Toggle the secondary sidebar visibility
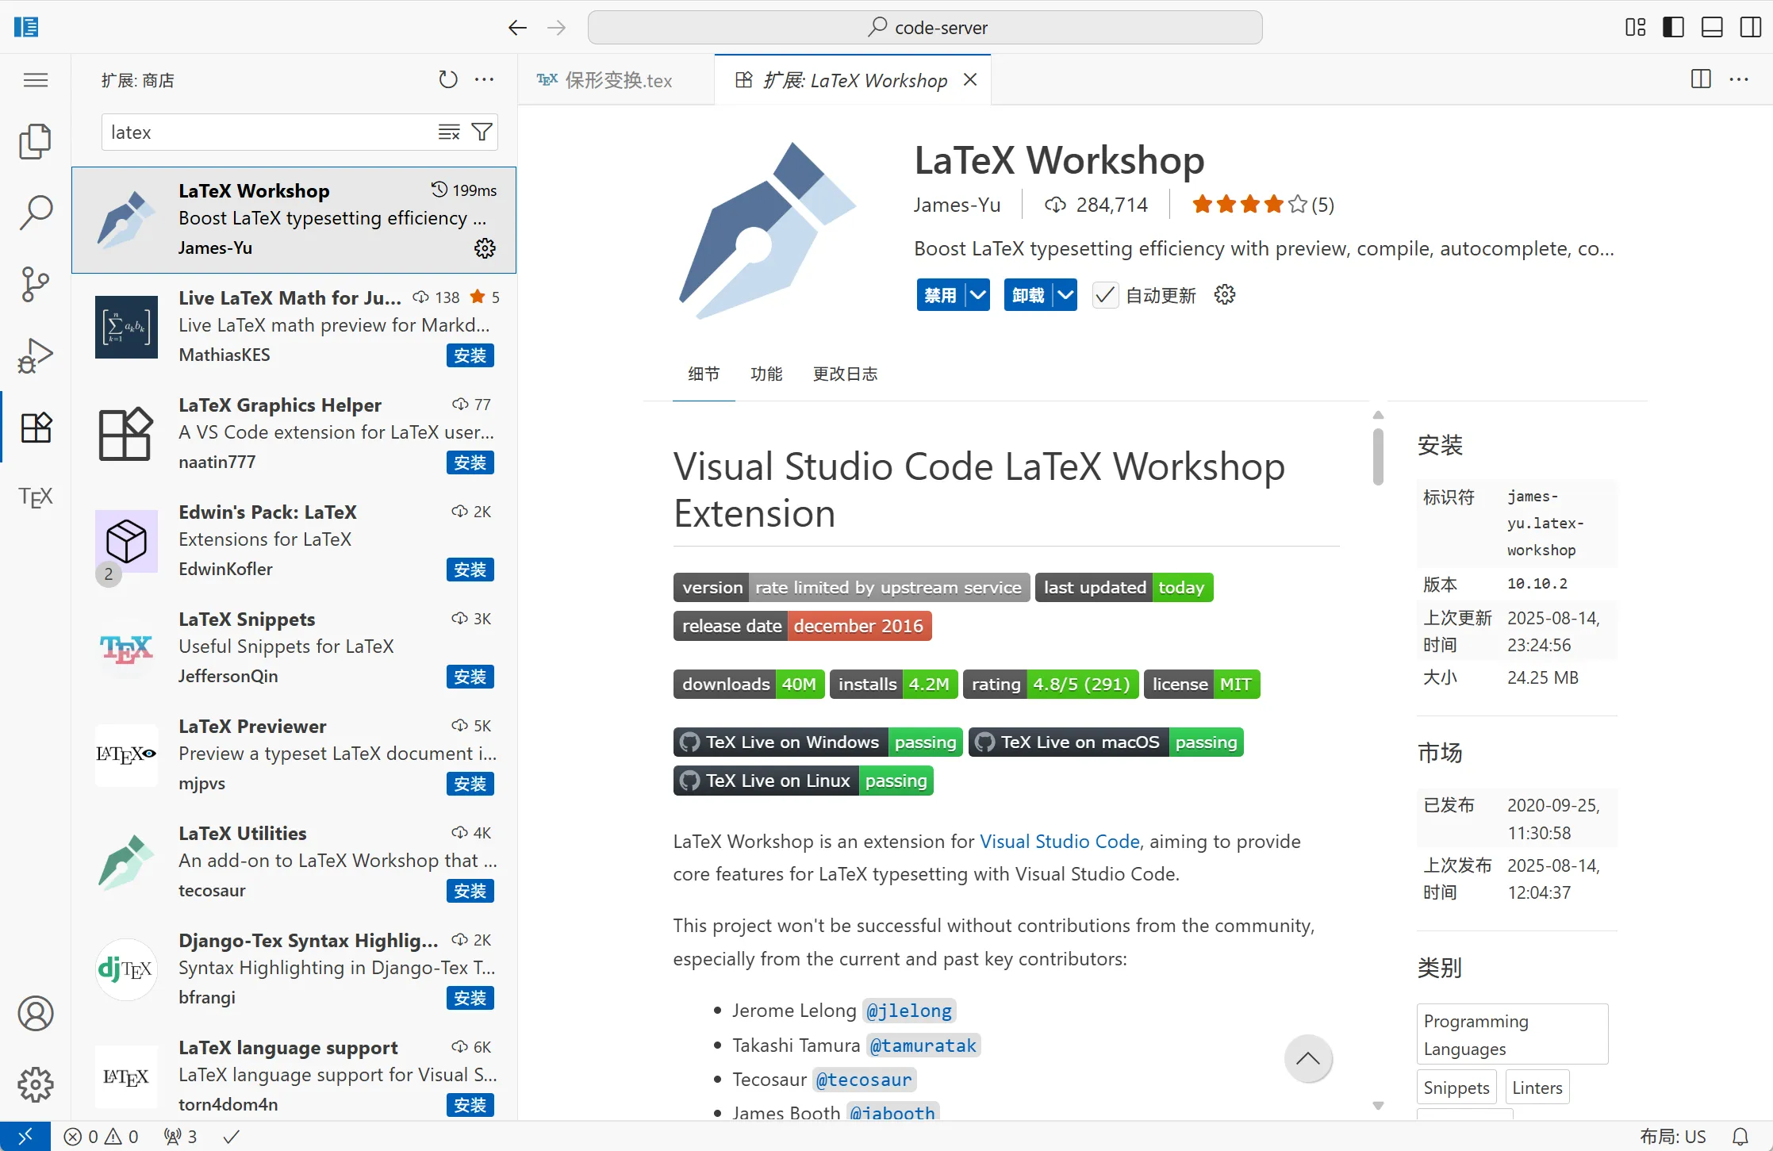 [1751, 28]
